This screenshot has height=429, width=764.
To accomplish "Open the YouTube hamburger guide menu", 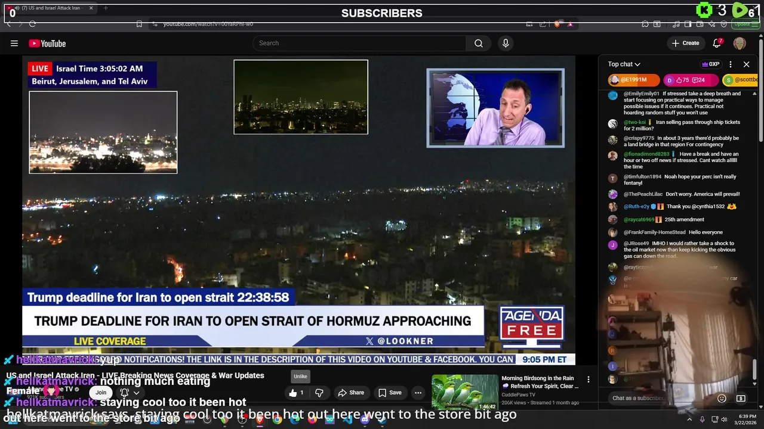I will click(x=14, y=43).
